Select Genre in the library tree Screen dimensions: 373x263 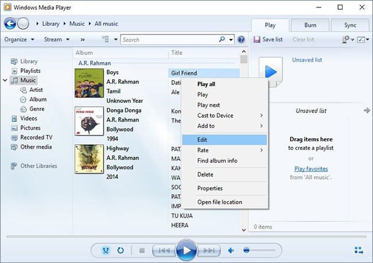[37, 109]
